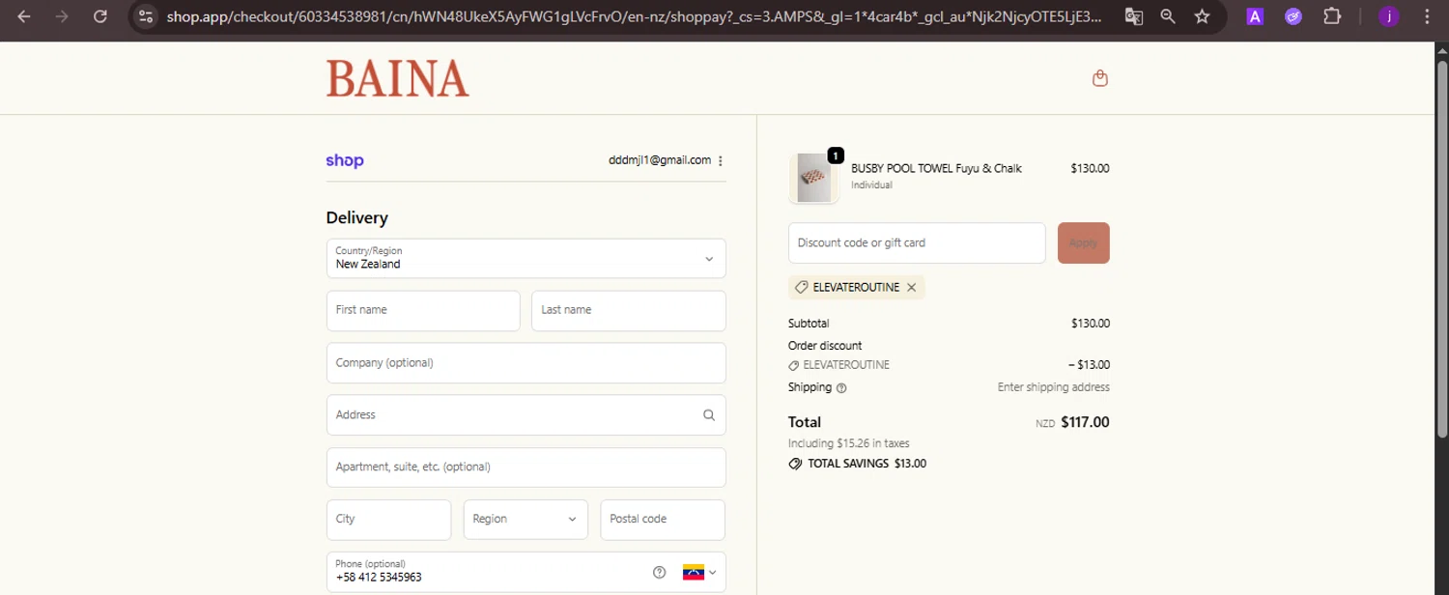This screenshot has width=1449, height=595.
Task: Click the BUSBY POOL TOWEL Fuyu & Chalk text
Action: coord(936,168)
